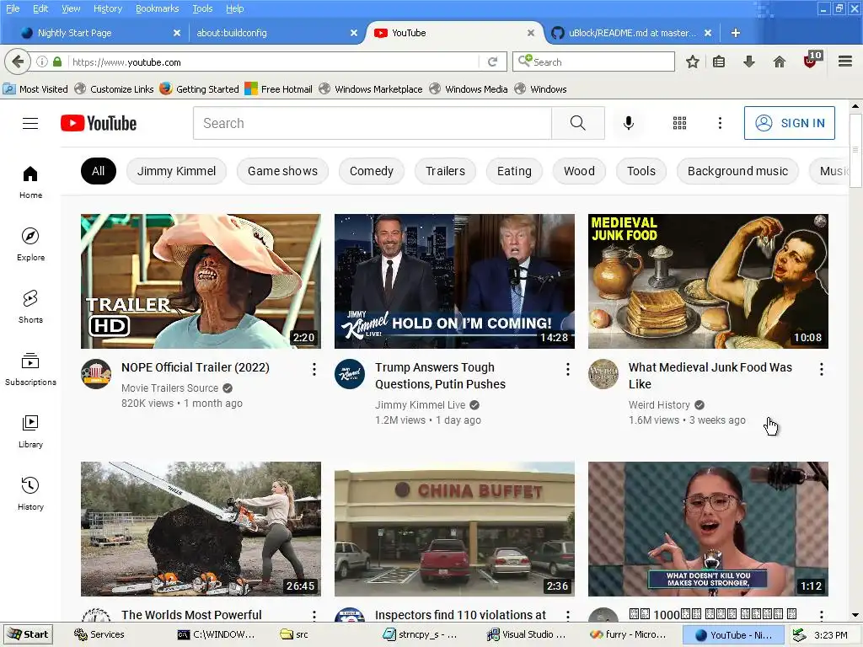Open Shorts in YouTube sidebar
Image resolution: width=863 pixels, height=647 pixels.
point(30,307)
